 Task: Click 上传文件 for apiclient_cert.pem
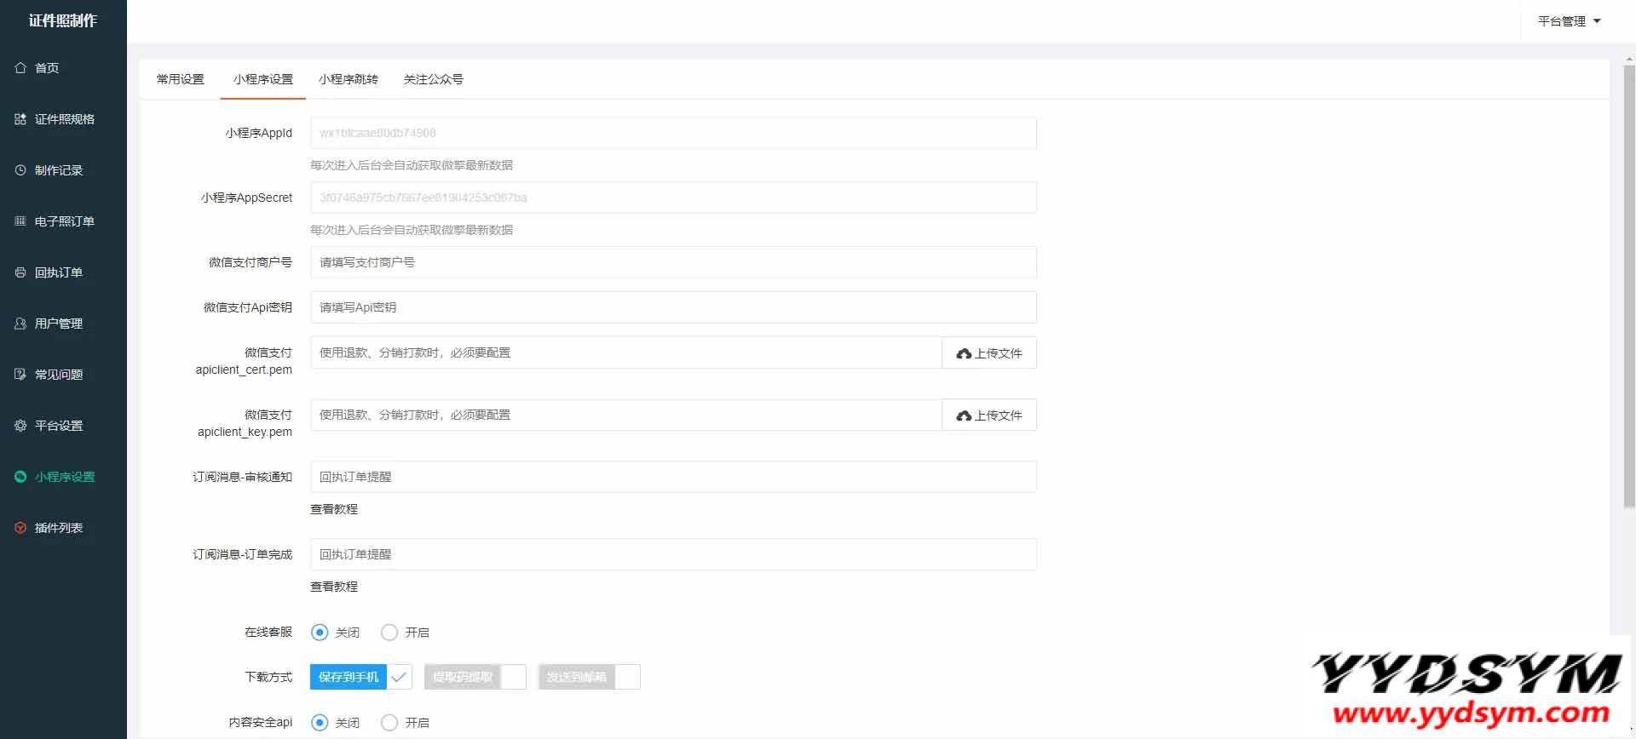[988, 353]
